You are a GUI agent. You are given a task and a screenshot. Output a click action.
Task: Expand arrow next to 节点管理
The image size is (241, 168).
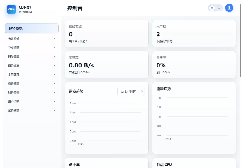coord(55,48)
